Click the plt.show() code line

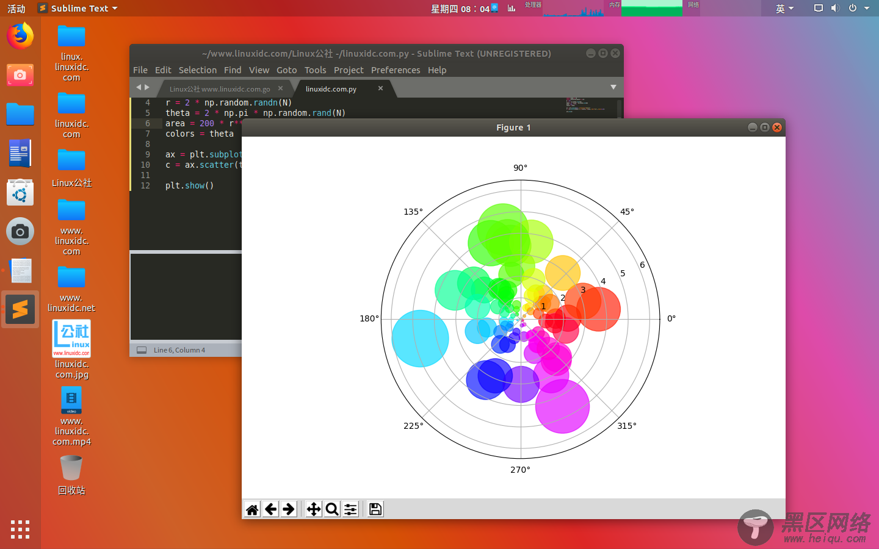[x=190, y=185]
